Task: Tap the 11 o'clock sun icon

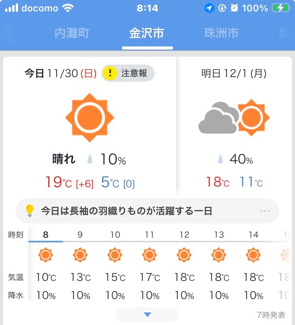Action: click(149, 255)
